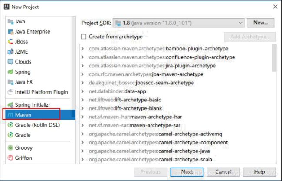This screenshot has width=282, height=181.
Task: Expand confluence-plugin-archetype node
Action: (82, 57)
